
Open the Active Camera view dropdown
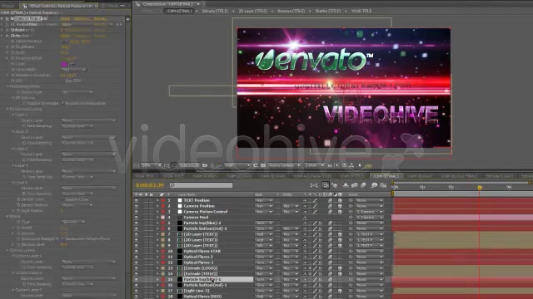pyautogui.click(x=284, y=165)
